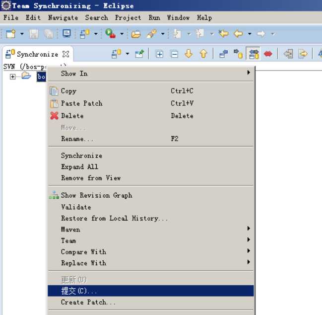Open the Synchronize view's synchronize dropdown
This screenshot has height=315, width=322.
[128, 54]
